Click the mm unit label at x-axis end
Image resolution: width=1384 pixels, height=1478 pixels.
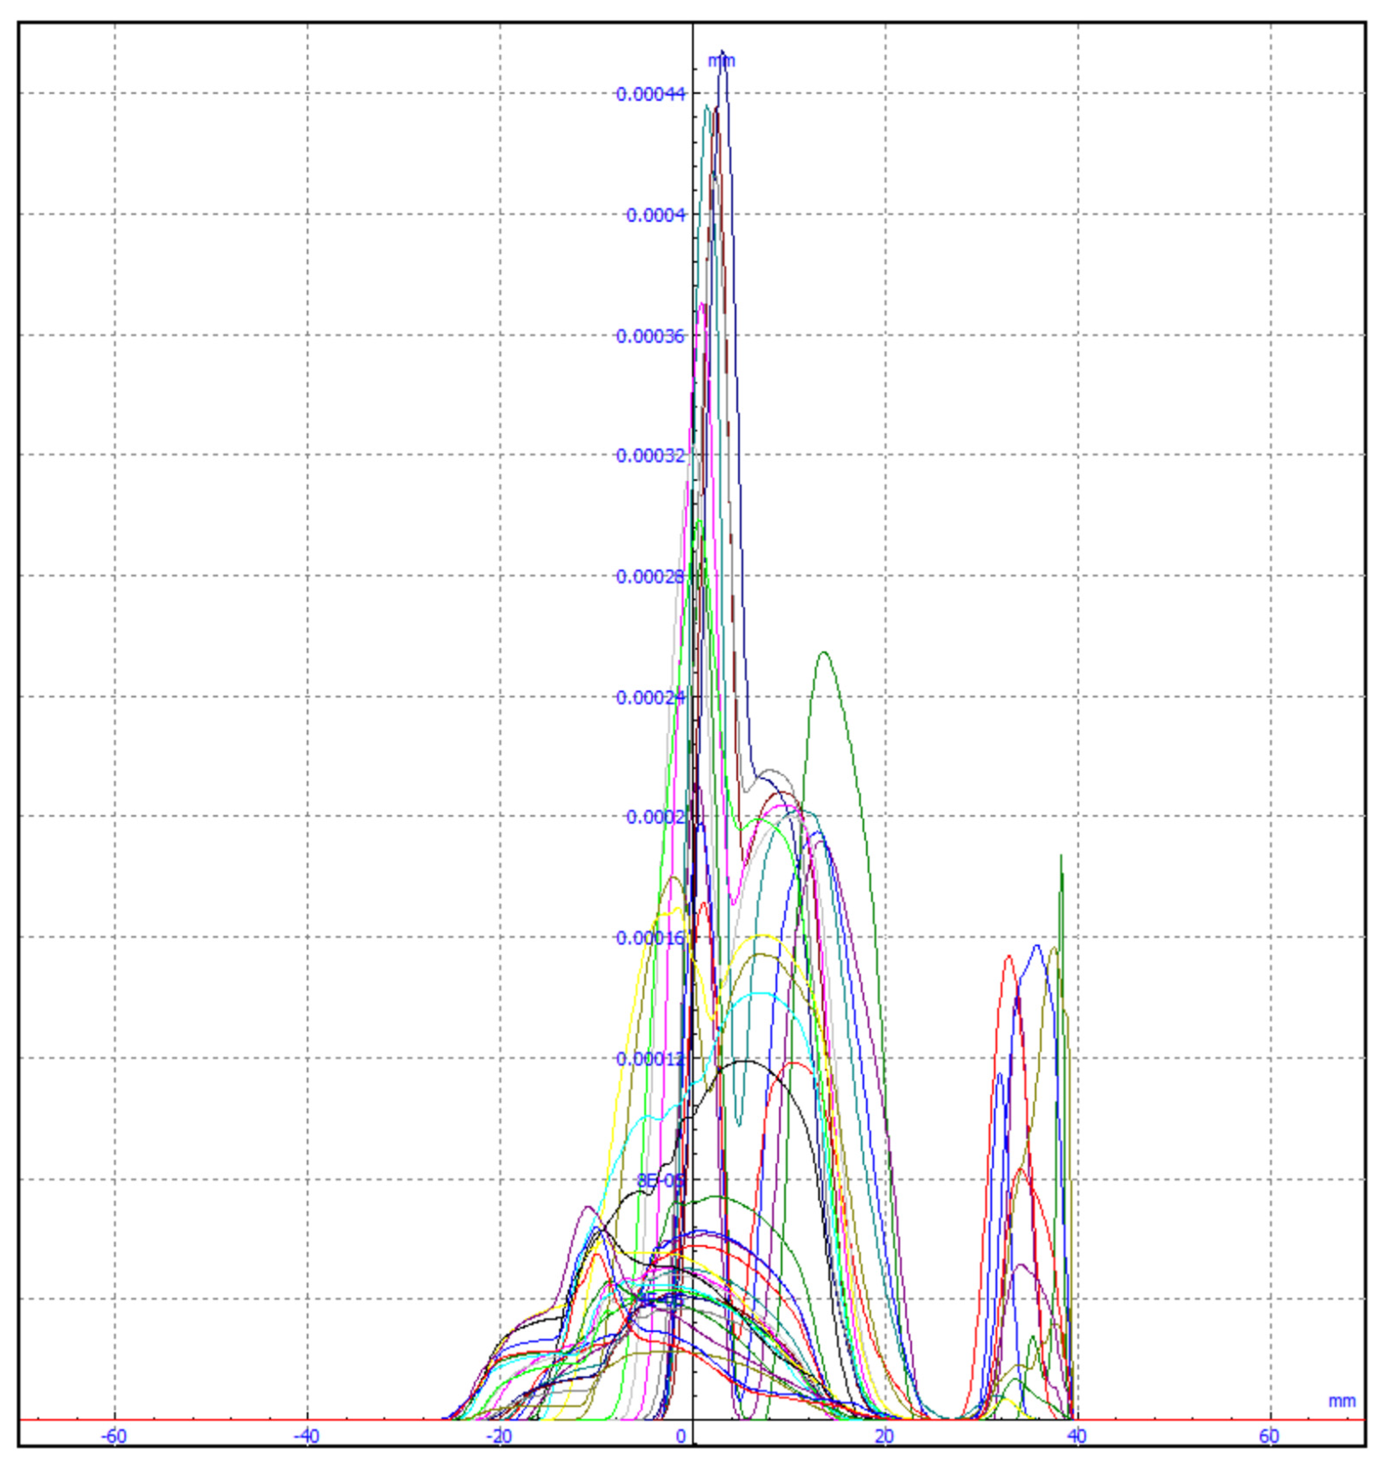pos(1342,1401)
